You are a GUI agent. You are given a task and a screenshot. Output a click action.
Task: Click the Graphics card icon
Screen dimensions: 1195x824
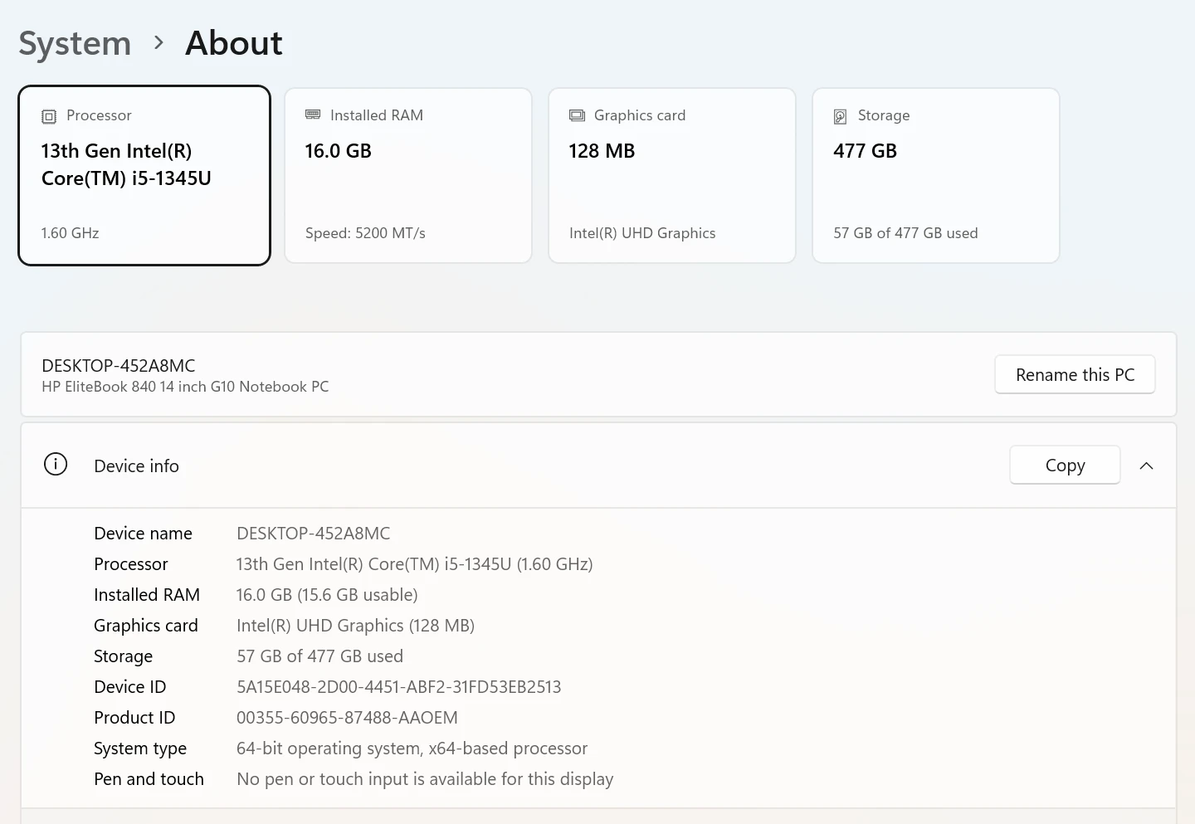click(x=577, y=115)
